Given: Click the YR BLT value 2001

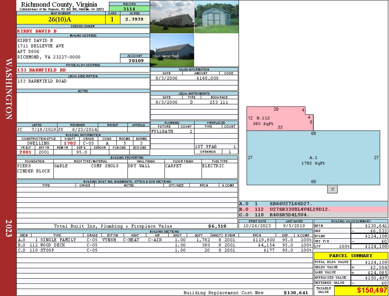Looking at the screenshot, I should [26, 152].
